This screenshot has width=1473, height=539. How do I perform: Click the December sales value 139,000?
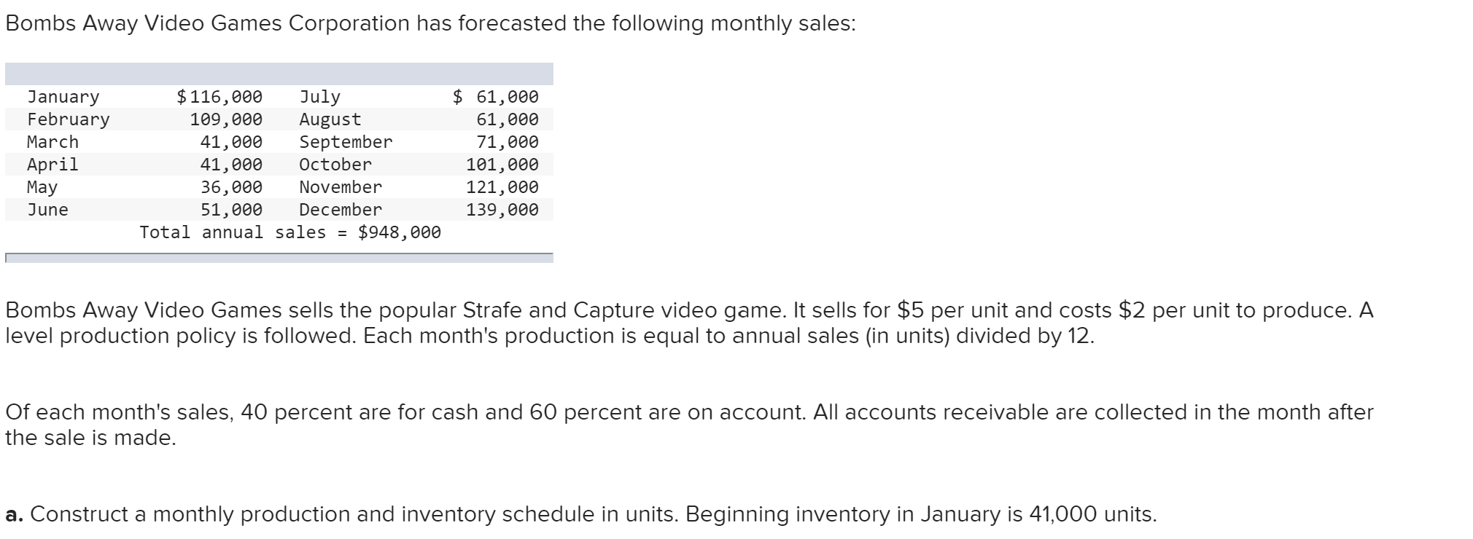(502, 210)
